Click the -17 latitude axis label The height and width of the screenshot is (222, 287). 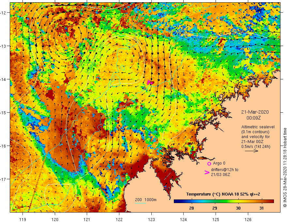(4, 179)
